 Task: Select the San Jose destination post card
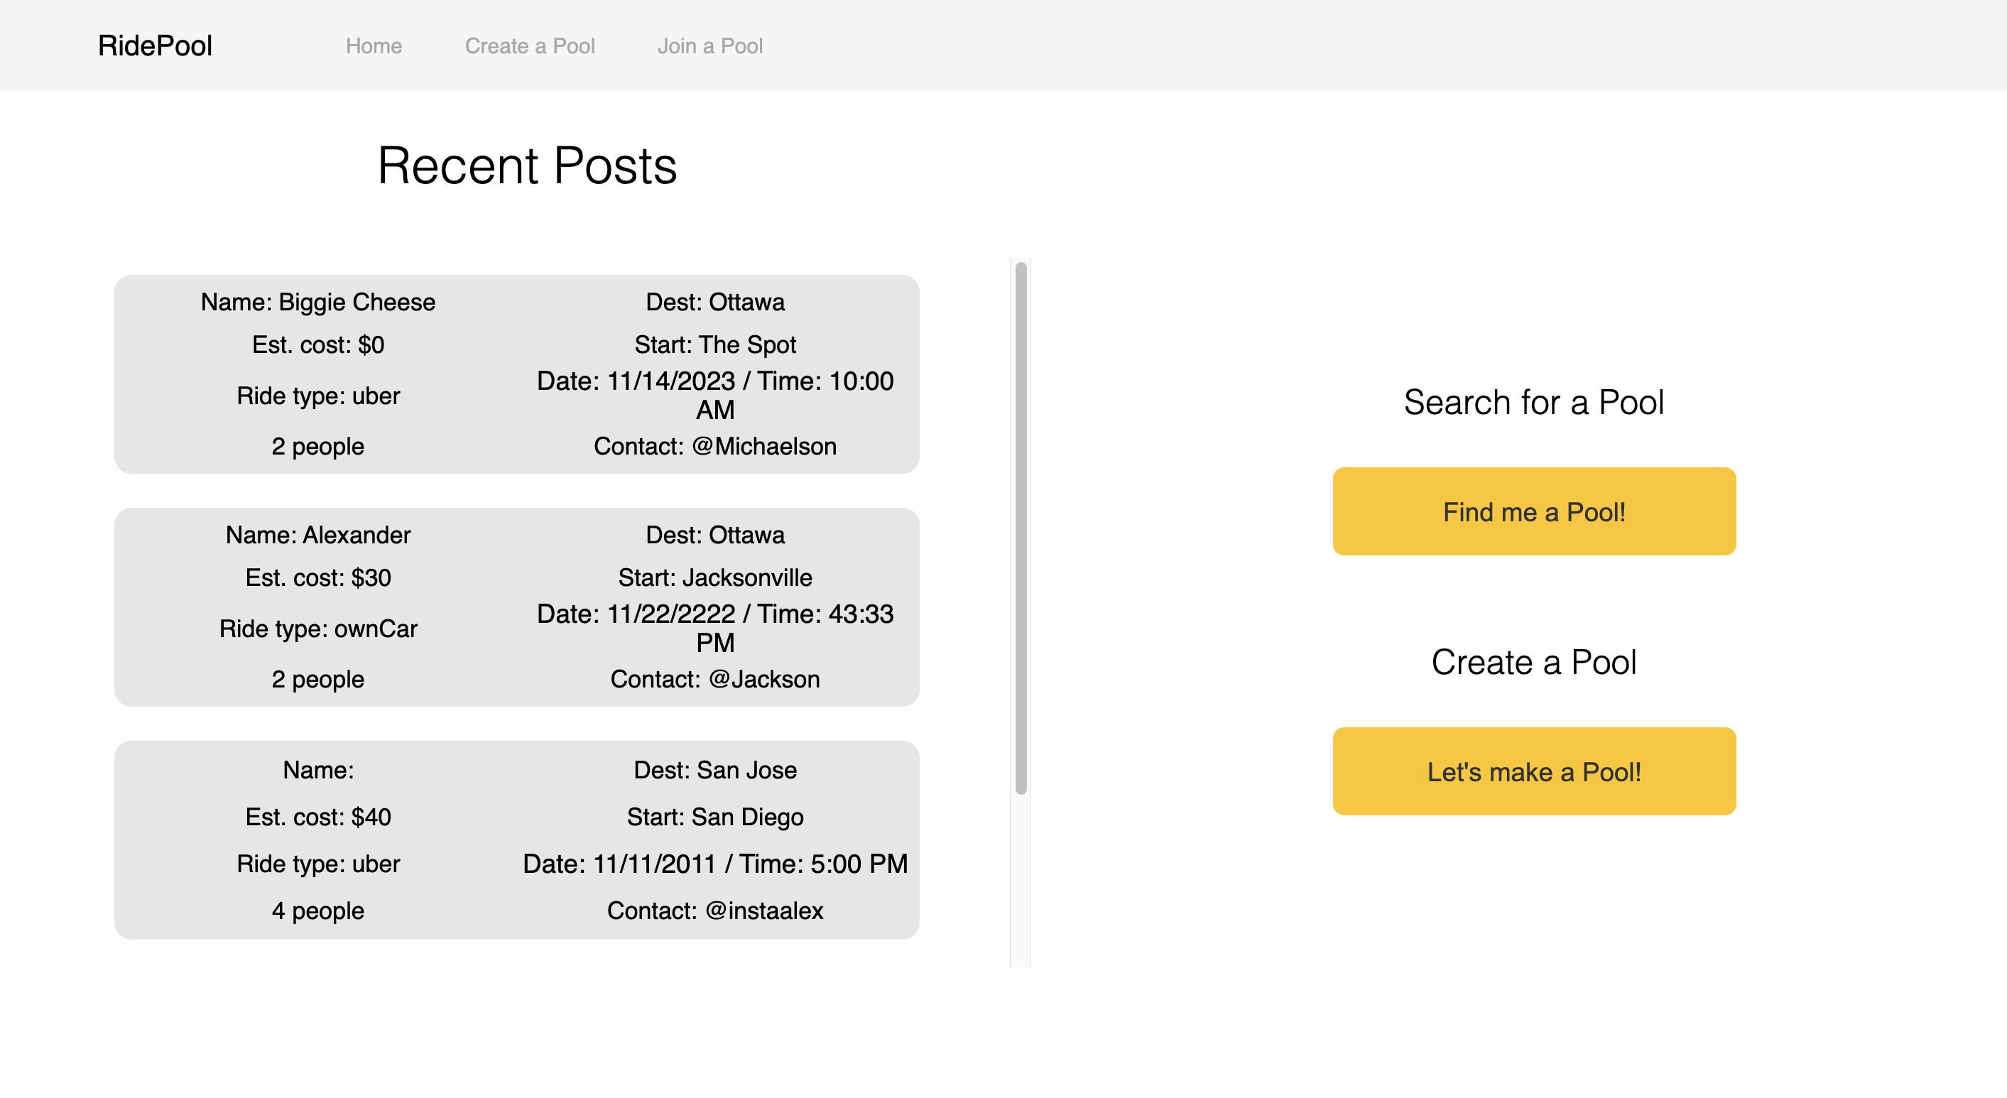point(516,839)
